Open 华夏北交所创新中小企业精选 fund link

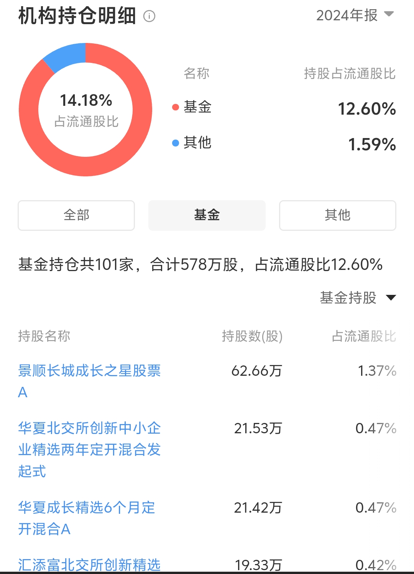coord(89,449)
